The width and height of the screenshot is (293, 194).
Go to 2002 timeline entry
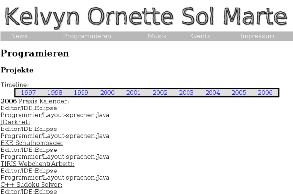(x=160, y=93)
